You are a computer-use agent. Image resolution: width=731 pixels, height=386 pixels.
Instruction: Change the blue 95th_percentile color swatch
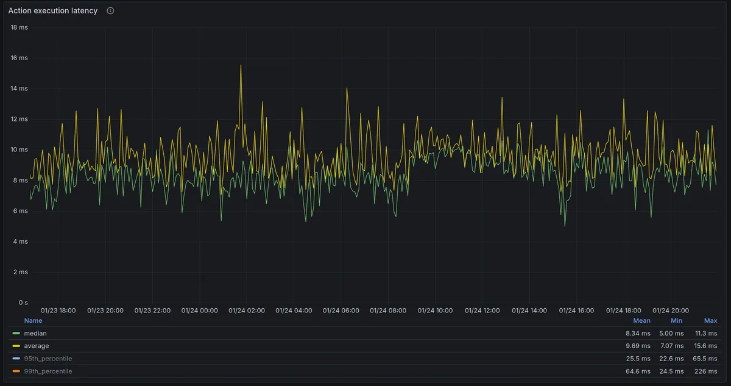click(x=16, y=359)
